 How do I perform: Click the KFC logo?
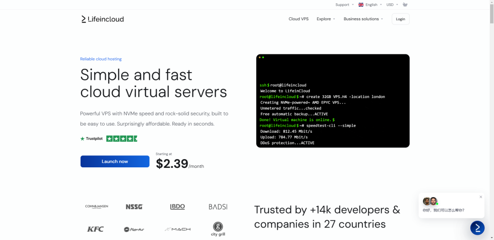(x=96, y=229)
